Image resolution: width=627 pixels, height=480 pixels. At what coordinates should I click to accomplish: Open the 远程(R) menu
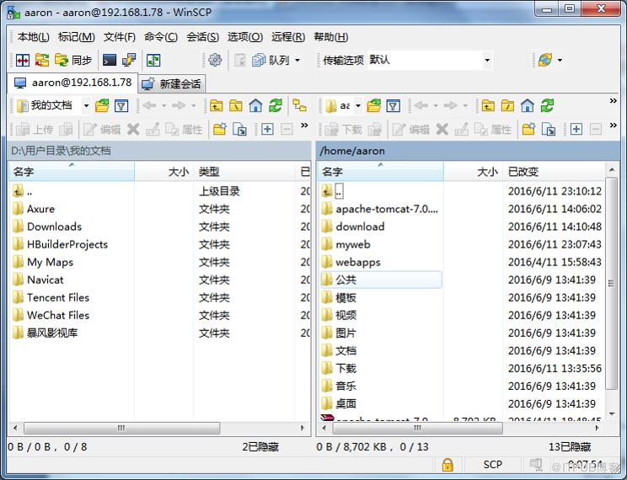click(x=288, y=37)
